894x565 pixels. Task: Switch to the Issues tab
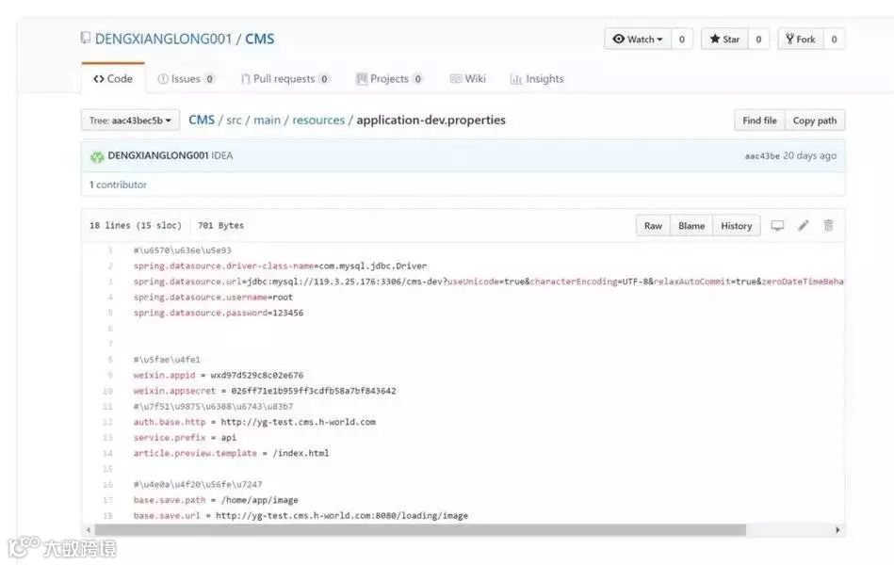click(x=186, y=79)
